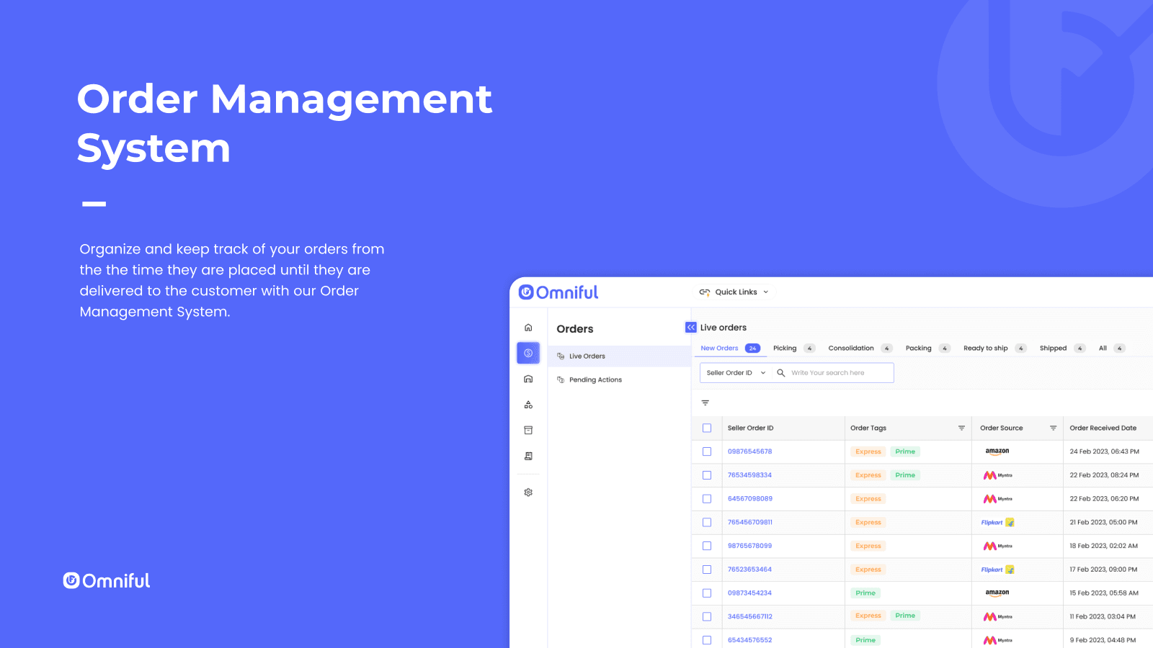Select the highlighted Orders dollar icon in sidebar

pyautogui.click(x=528, y=353)
